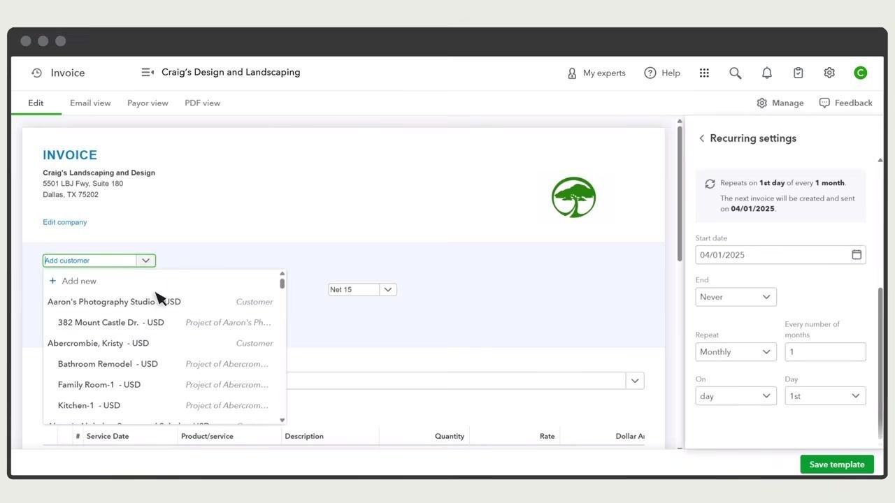This screenshot has width=895, height=503.
Task: Click the customer list scrollbar thumb
Action: pyautogui.click(x=282, y=284)
